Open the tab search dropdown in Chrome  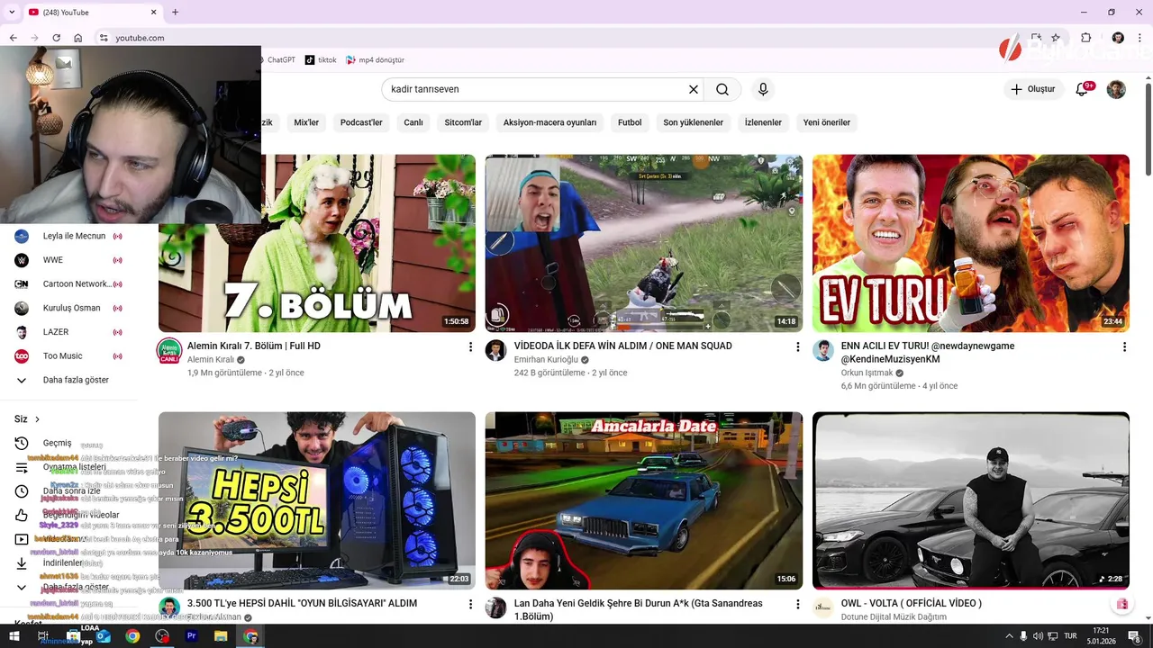(13, 12)
